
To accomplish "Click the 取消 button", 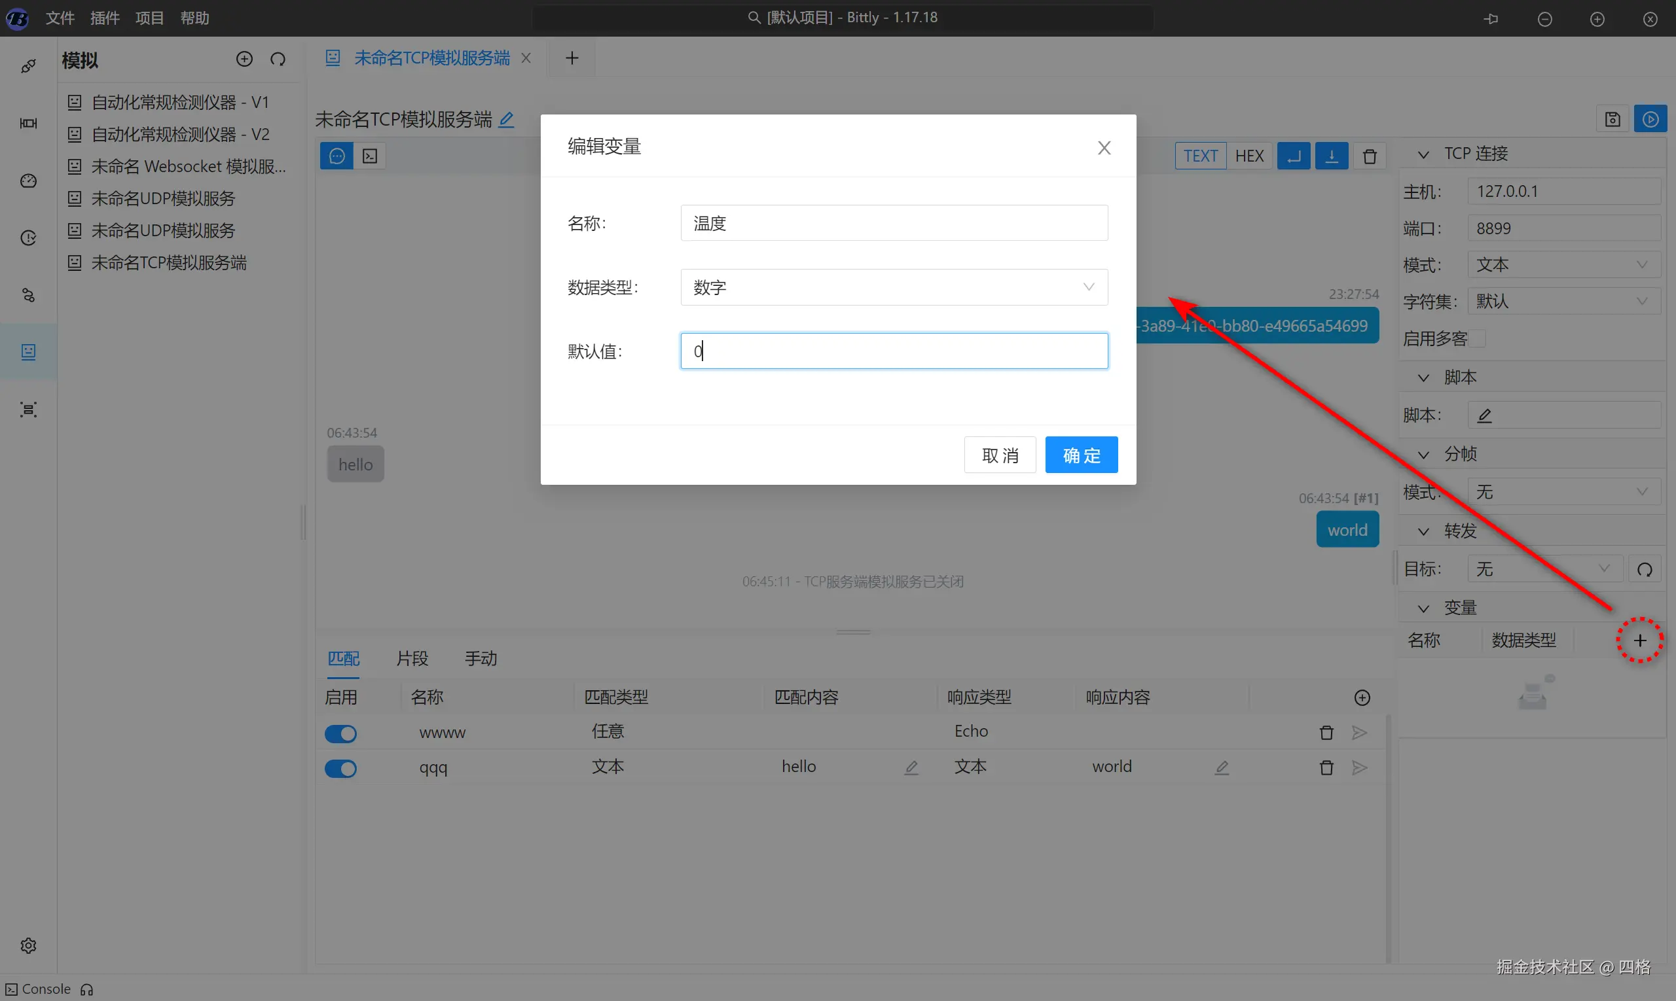I will click(1000, 455).
